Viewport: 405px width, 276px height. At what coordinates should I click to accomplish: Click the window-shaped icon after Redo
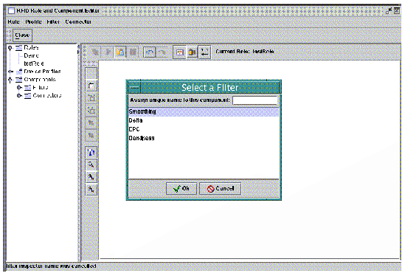179,52
